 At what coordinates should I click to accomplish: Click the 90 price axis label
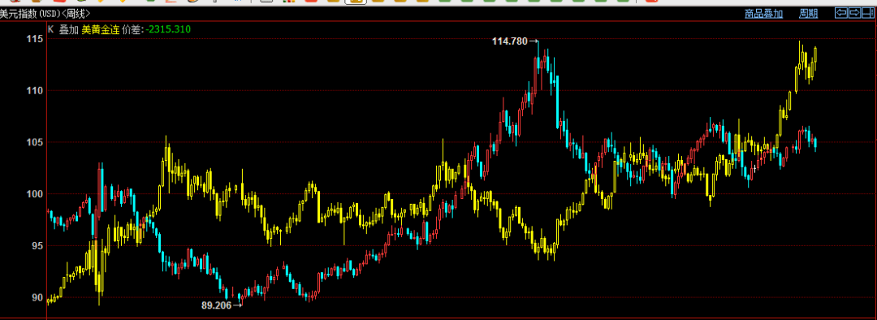click(37, 297)
